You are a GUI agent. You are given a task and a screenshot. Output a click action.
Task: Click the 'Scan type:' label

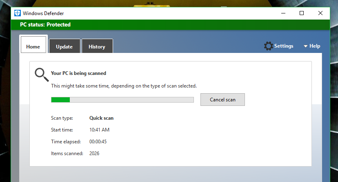tap(62, 118)
